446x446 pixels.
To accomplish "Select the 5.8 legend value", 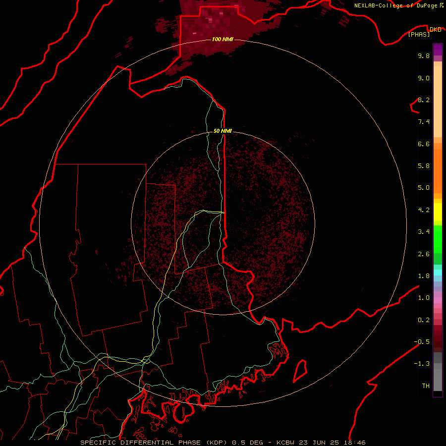I will (424, 166).
